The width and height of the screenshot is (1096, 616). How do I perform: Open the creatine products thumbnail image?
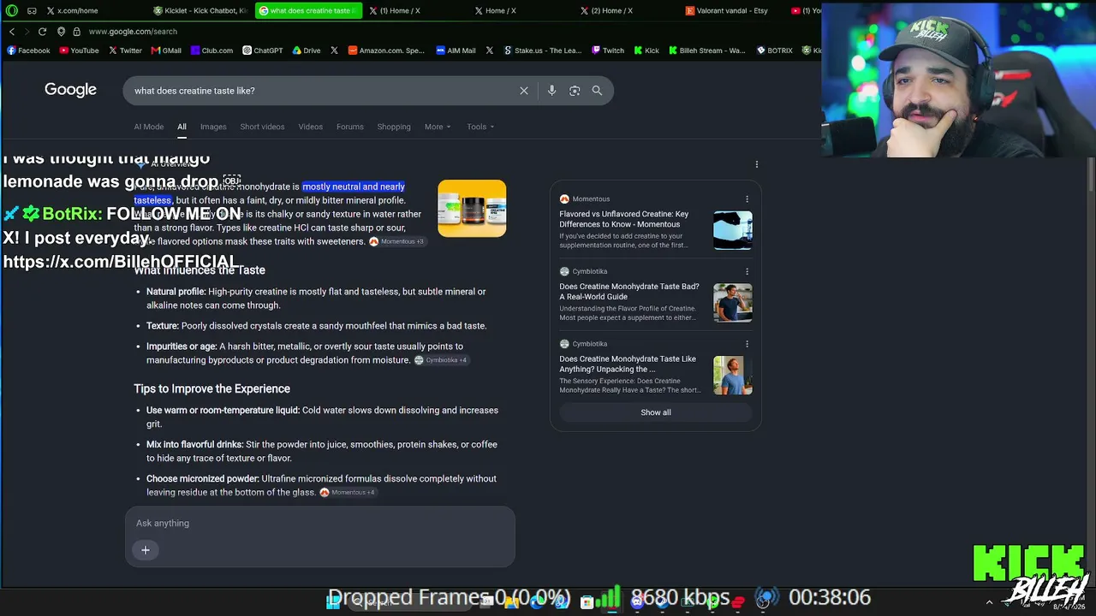click(x=472, y=208)
